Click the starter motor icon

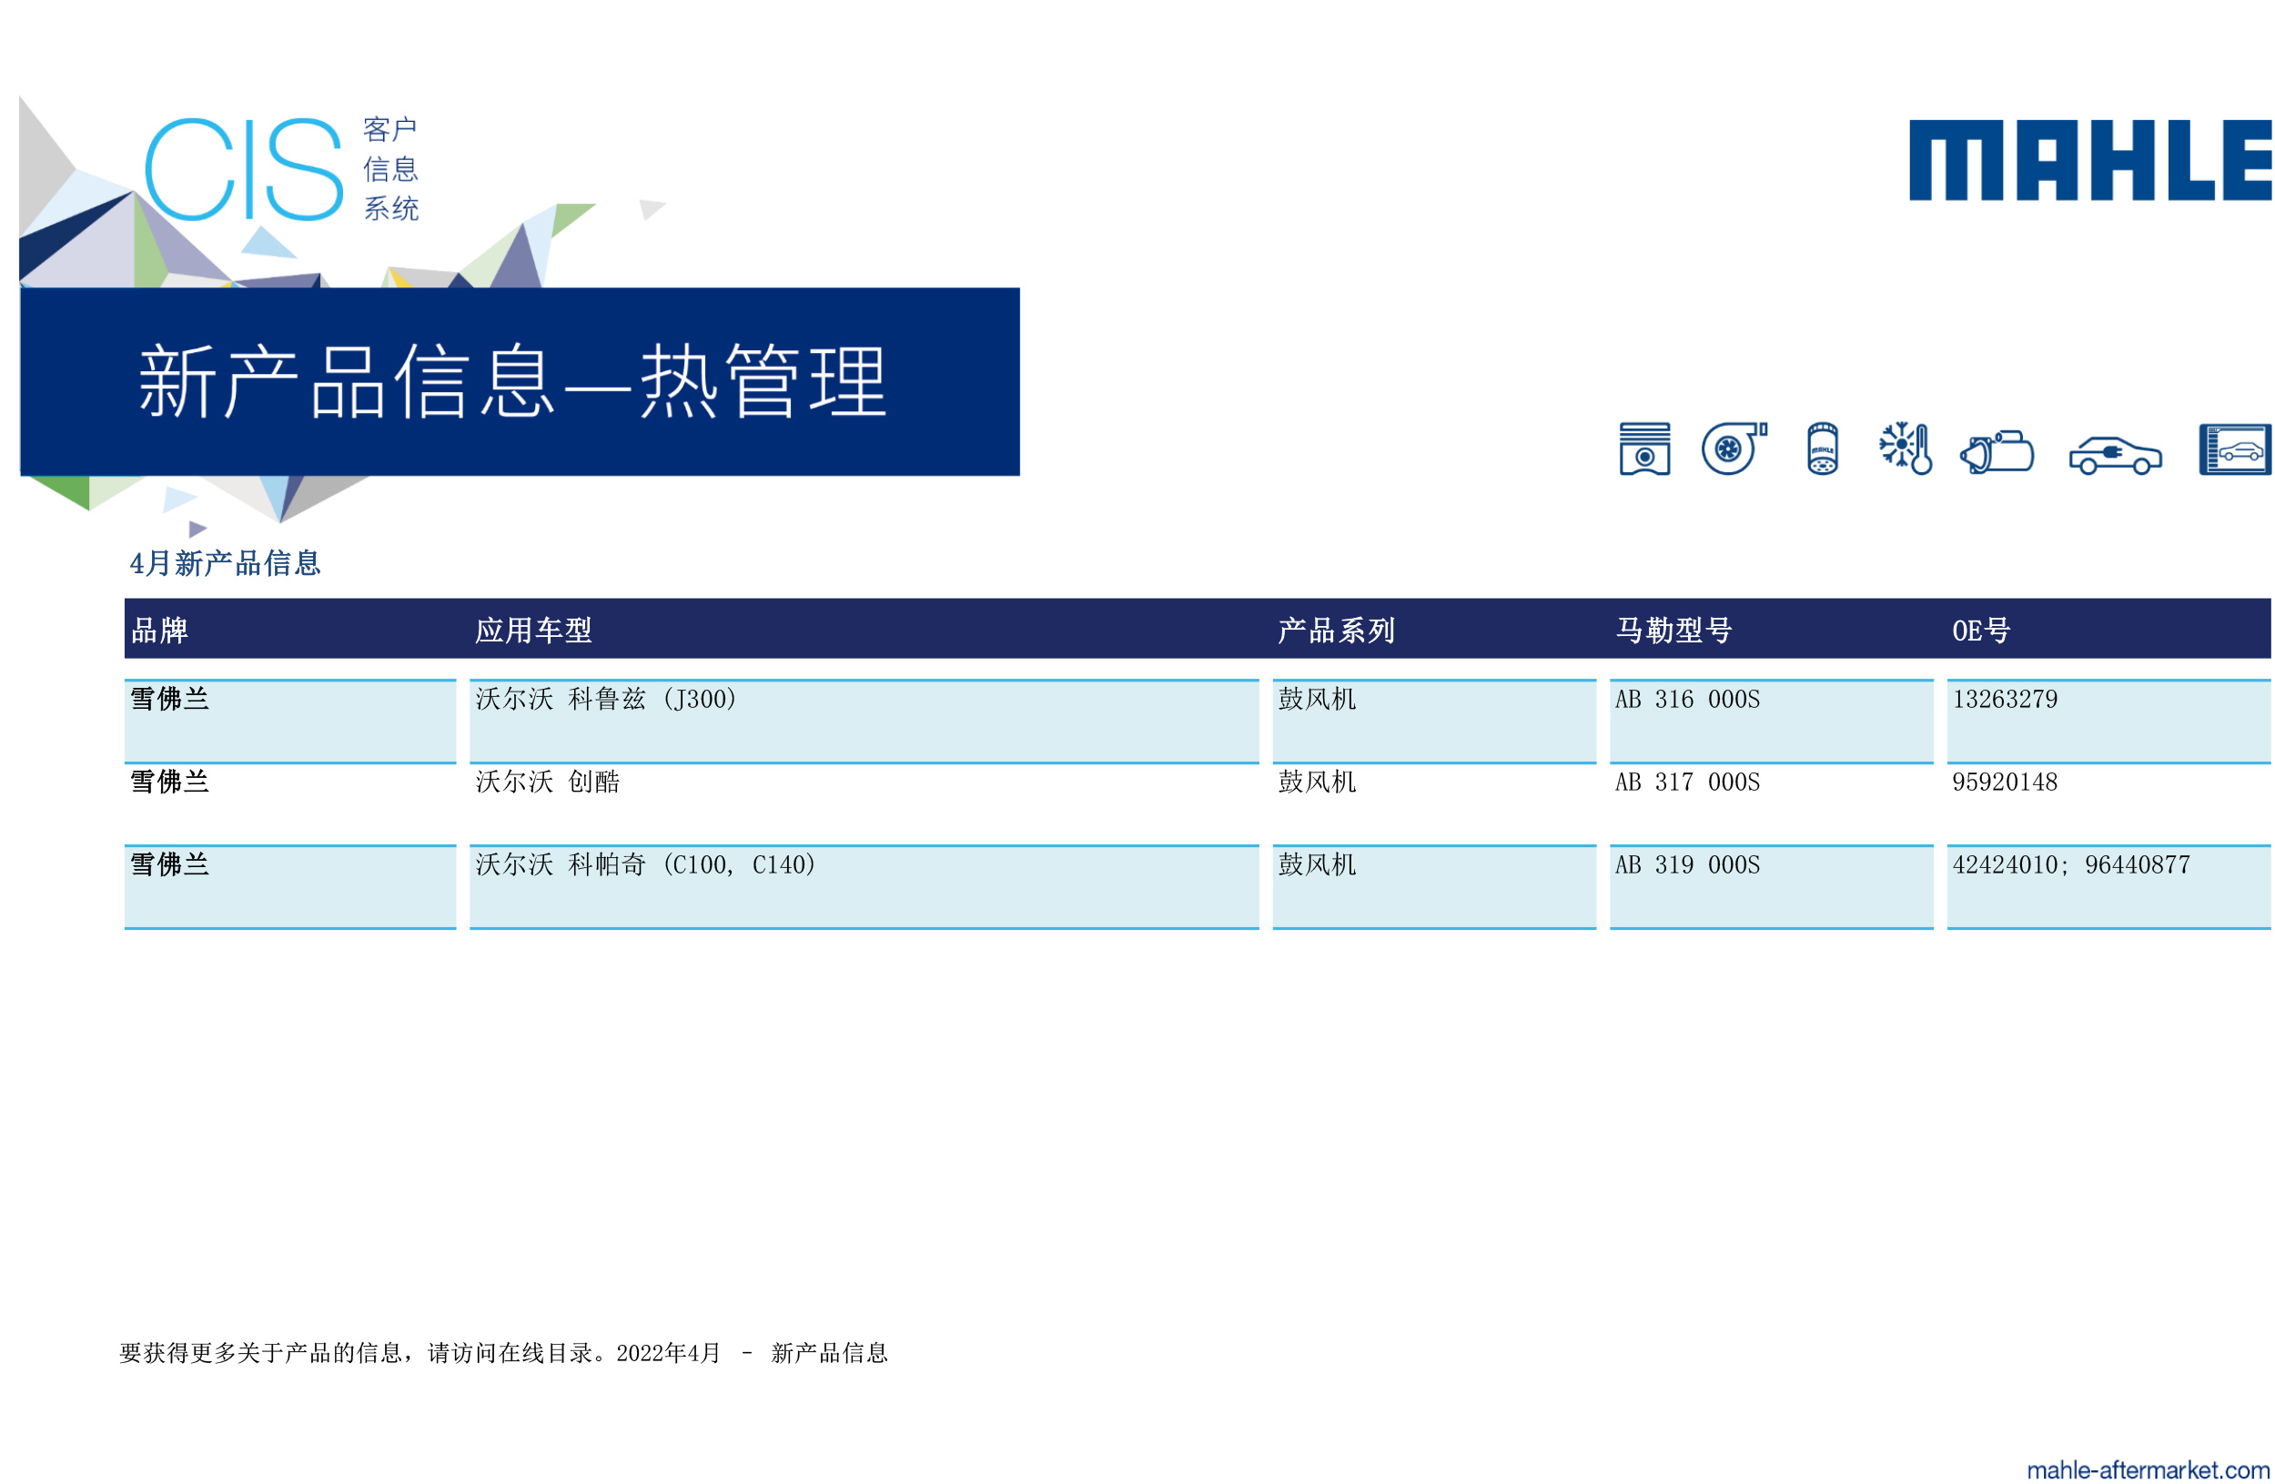click(x=1996, y=451)
